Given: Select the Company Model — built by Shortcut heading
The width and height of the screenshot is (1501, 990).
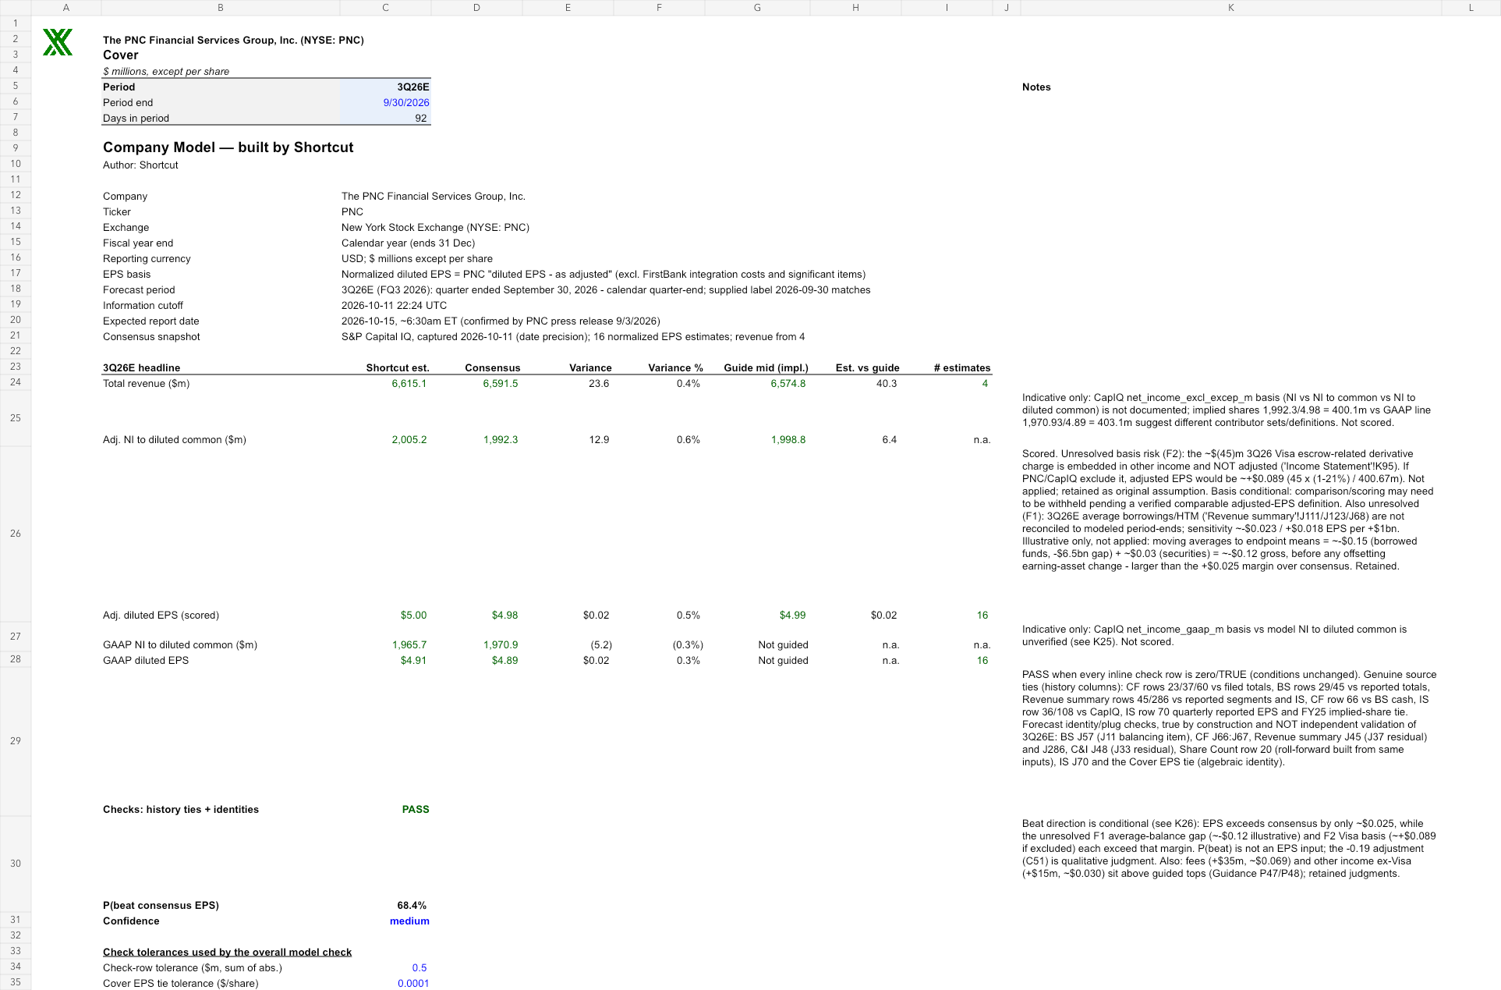Looking at the screenshot, I should coord(228,147).
